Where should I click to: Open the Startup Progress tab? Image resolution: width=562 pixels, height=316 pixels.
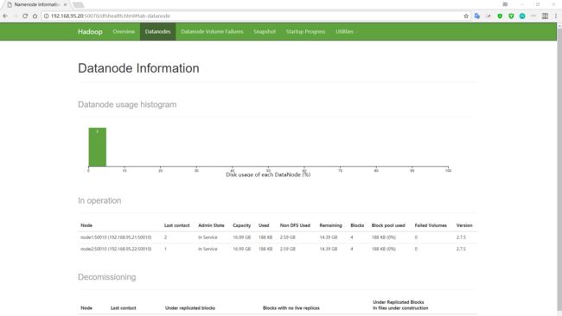point(305,31)
